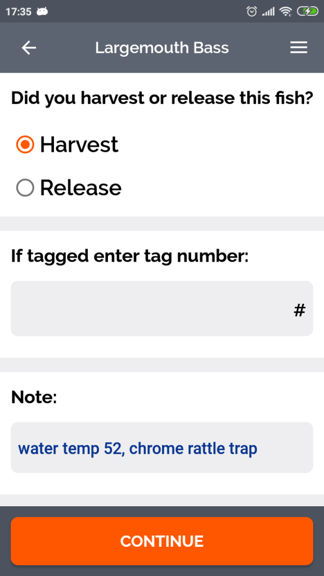Image resolution: width=324 pixels, height=576 pixels.
Task: Tap the question 'Did you harvest or release'
Action: pyautogui.click(x=162, y=97)
